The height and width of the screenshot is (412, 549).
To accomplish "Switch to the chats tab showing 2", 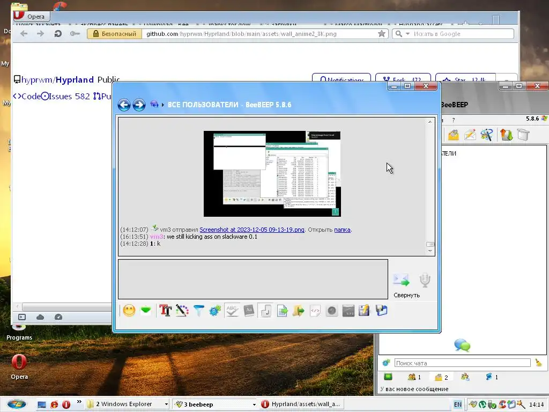I will pos(442,377).
